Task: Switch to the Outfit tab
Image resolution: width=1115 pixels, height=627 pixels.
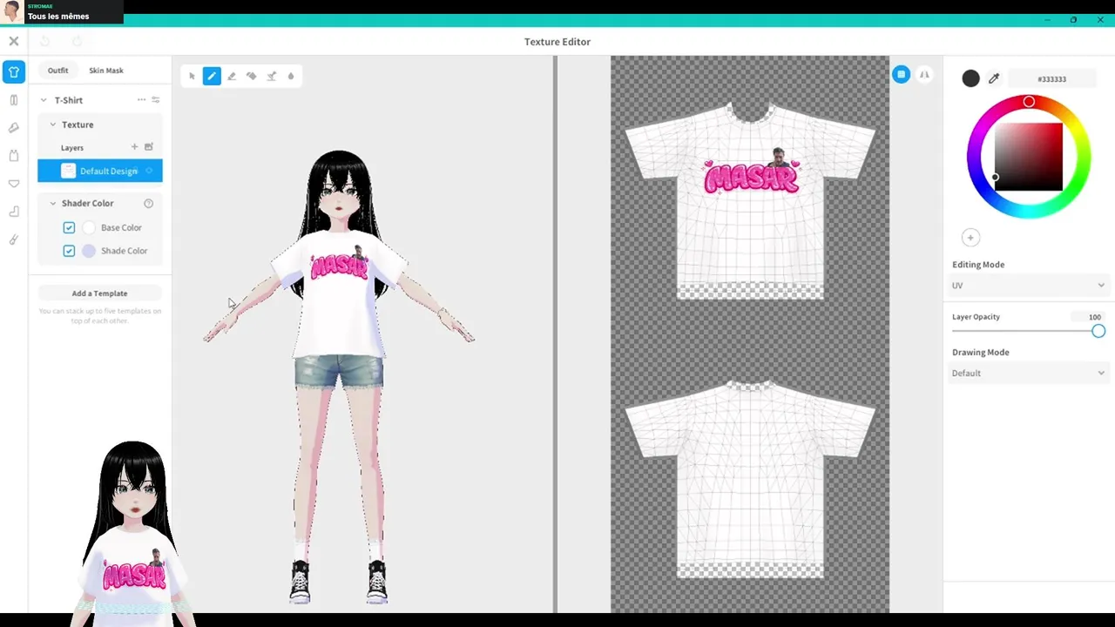Action: click(57, 71)
